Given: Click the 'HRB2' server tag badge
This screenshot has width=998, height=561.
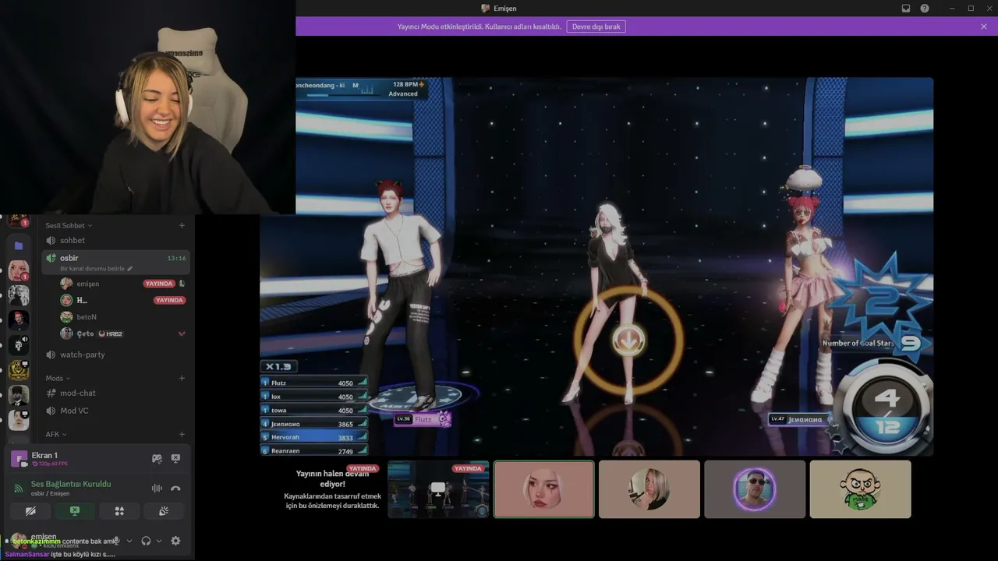Looking at the screenshot, I should click(110, 333).
